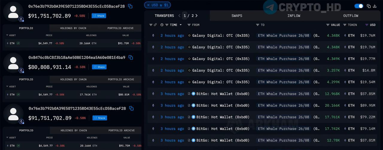383x150 pixels.
Task: Copy the transfers table using the copy icon
Action: pyautogui.click(x=369, y=6)
